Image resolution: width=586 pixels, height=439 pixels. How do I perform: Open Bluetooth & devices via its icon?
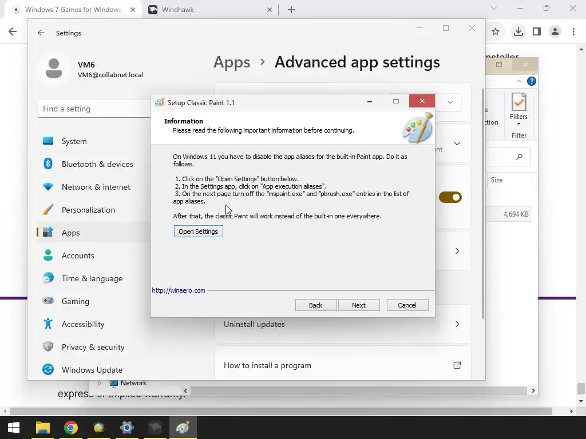point(48,164)
